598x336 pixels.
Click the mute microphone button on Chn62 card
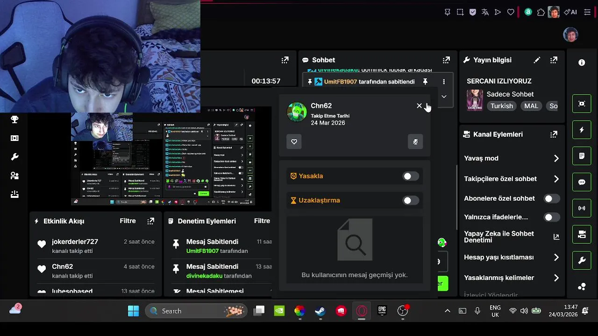pyautogui.click(x=415, y=142)
